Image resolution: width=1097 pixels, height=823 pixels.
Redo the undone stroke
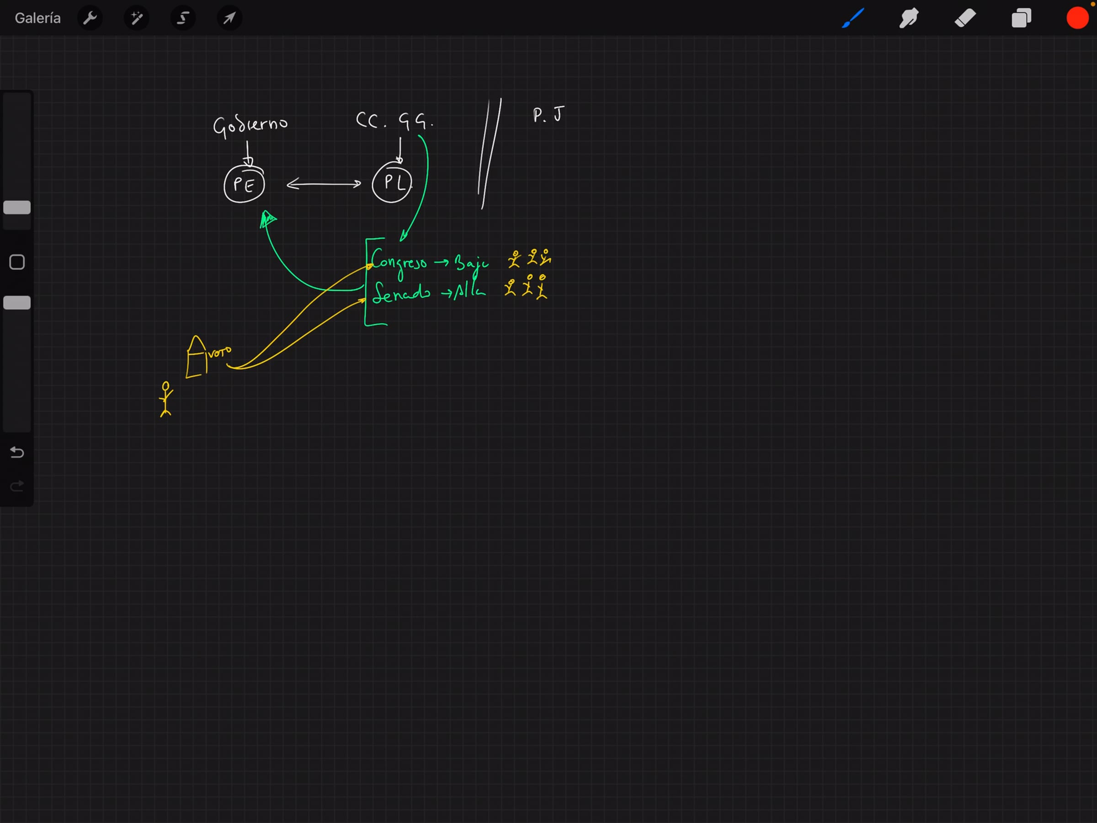coord(17,486)
